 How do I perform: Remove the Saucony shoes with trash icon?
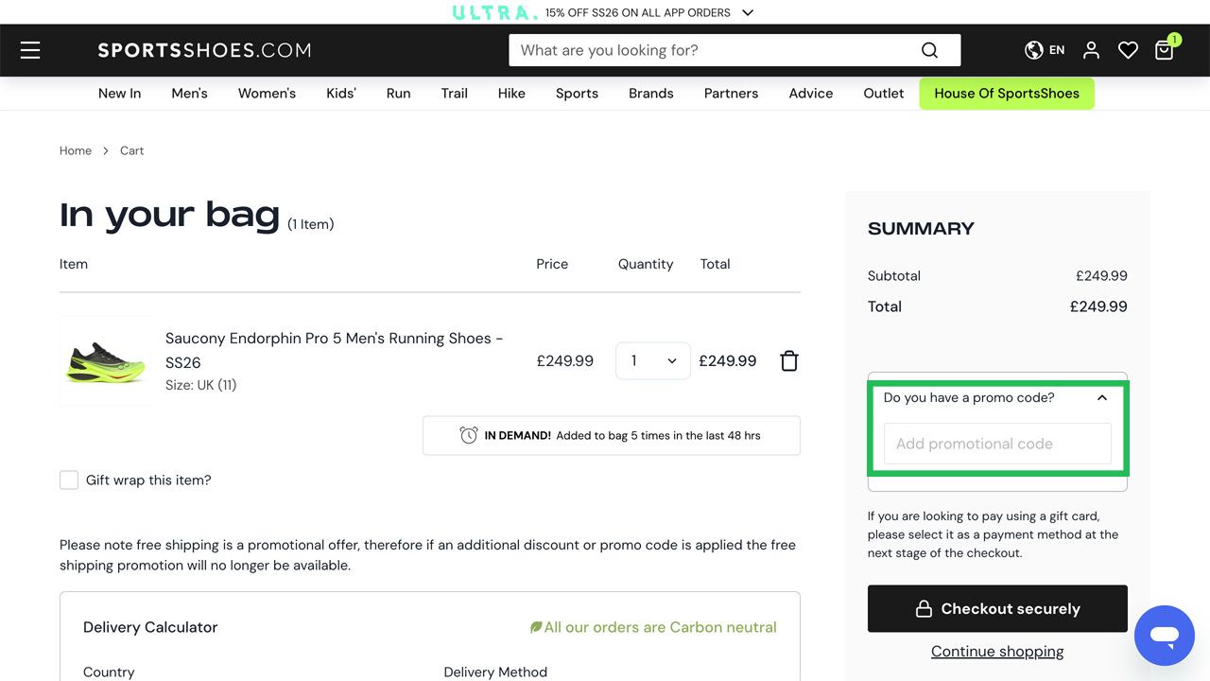coord(789,360)
